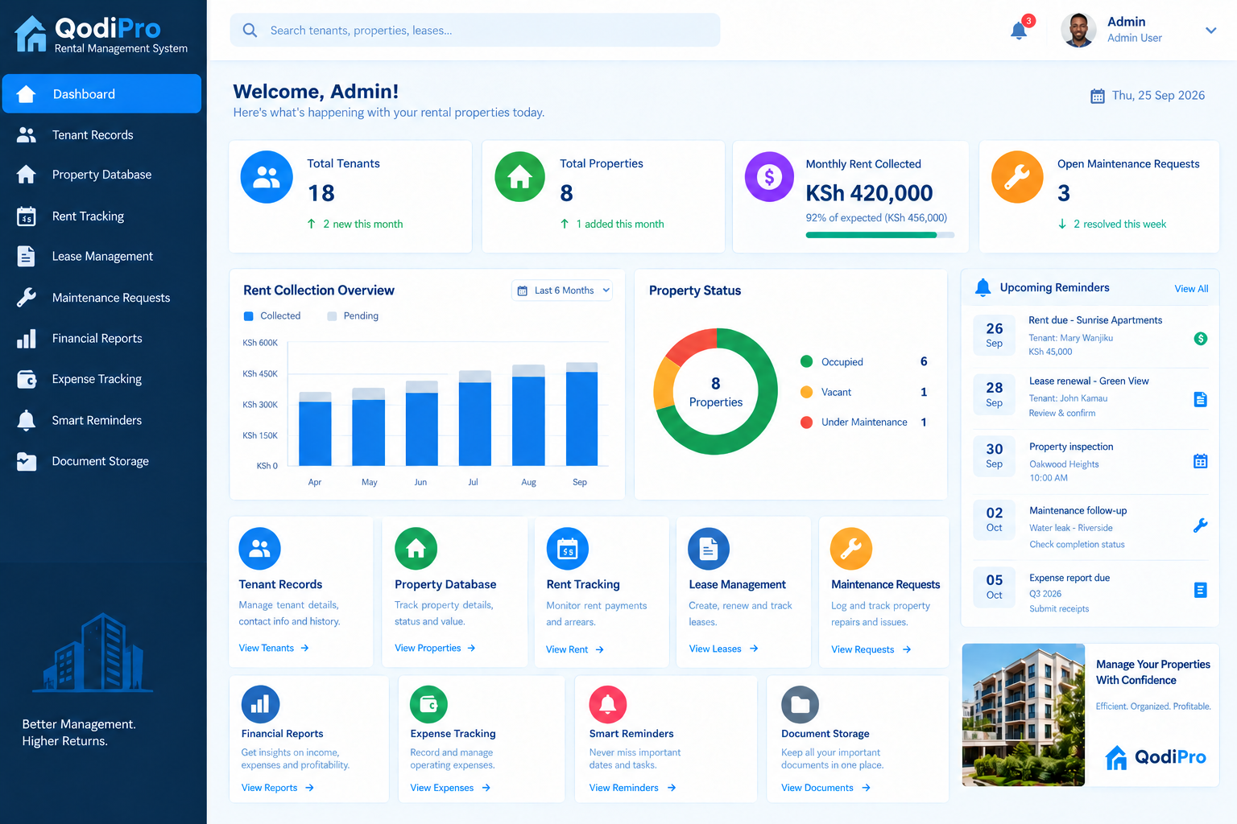The image size is (1237, 824).
Task: Click the Document Storage card folder icon
Action: [x=801, y=704]
